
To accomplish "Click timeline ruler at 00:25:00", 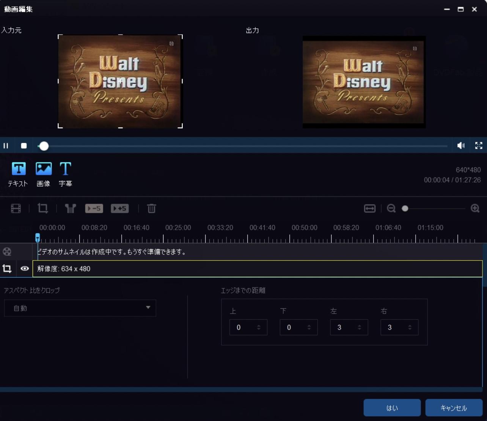I will tap(178, 228).
